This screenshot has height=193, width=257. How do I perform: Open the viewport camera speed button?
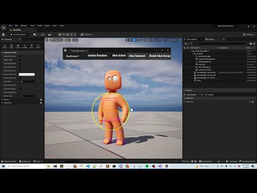tap(175, 40)
